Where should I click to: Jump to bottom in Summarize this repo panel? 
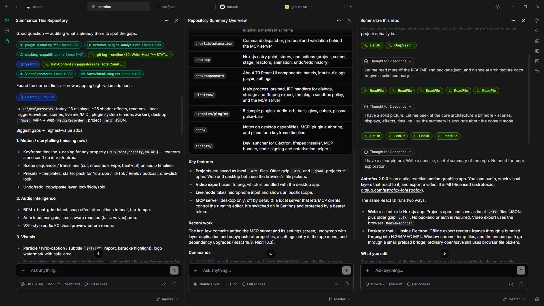click(x=444, y=254)
